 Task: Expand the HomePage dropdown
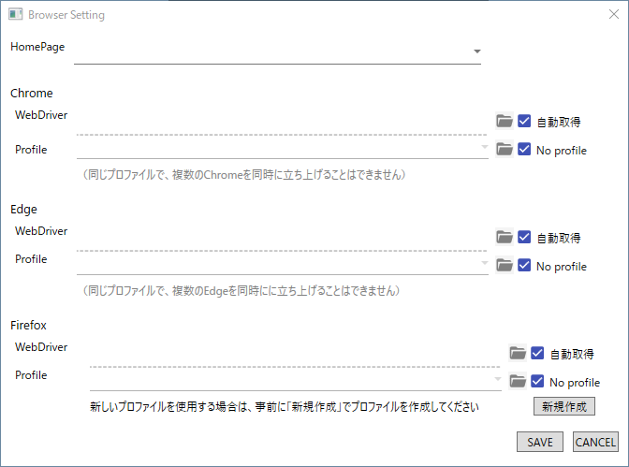[476, 51]
